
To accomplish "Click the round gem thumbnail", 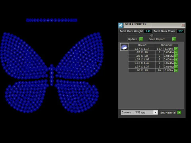I will pos(124,47).
